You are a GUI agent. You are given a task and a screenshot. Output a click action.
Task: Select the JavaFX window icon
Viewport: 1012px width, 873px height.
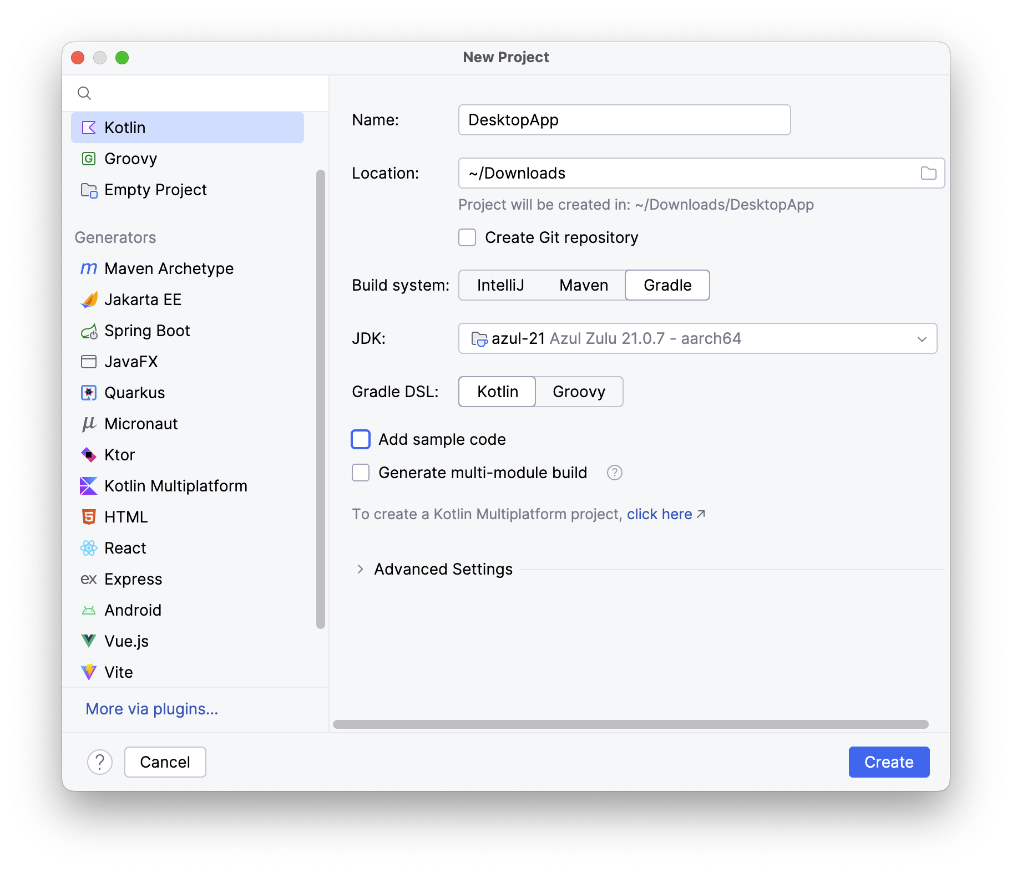tap(89, 362)
